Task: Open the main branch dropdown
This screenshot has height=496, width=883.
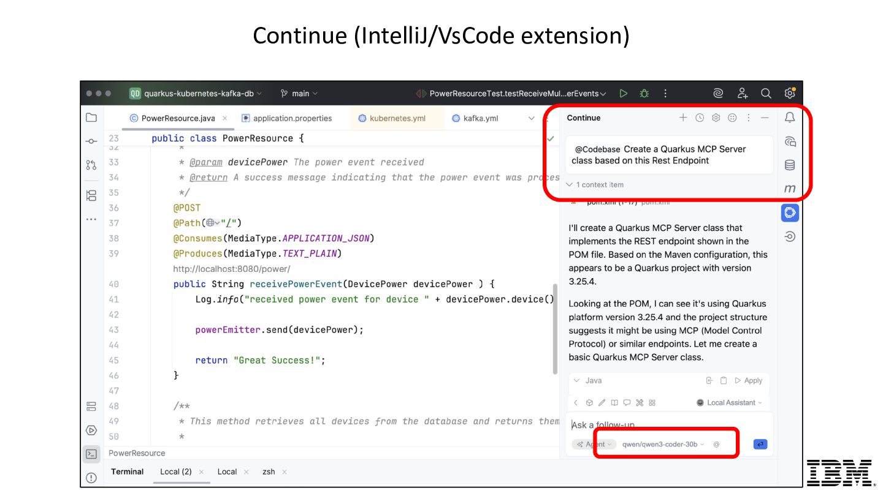Action: point(299,94)
